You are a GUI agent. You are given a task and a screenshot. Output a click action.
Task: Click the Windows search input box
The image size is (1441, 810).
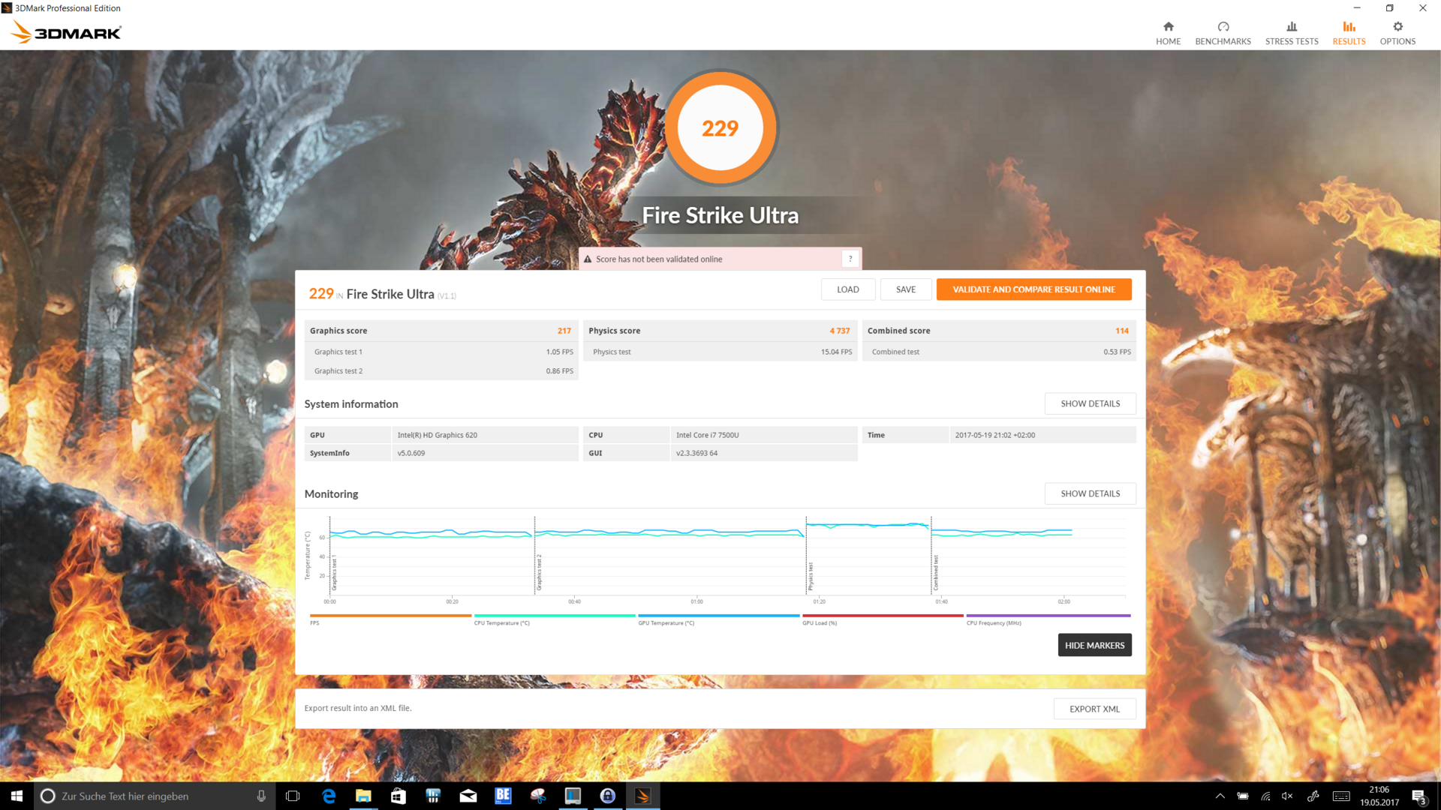point(150,796)
